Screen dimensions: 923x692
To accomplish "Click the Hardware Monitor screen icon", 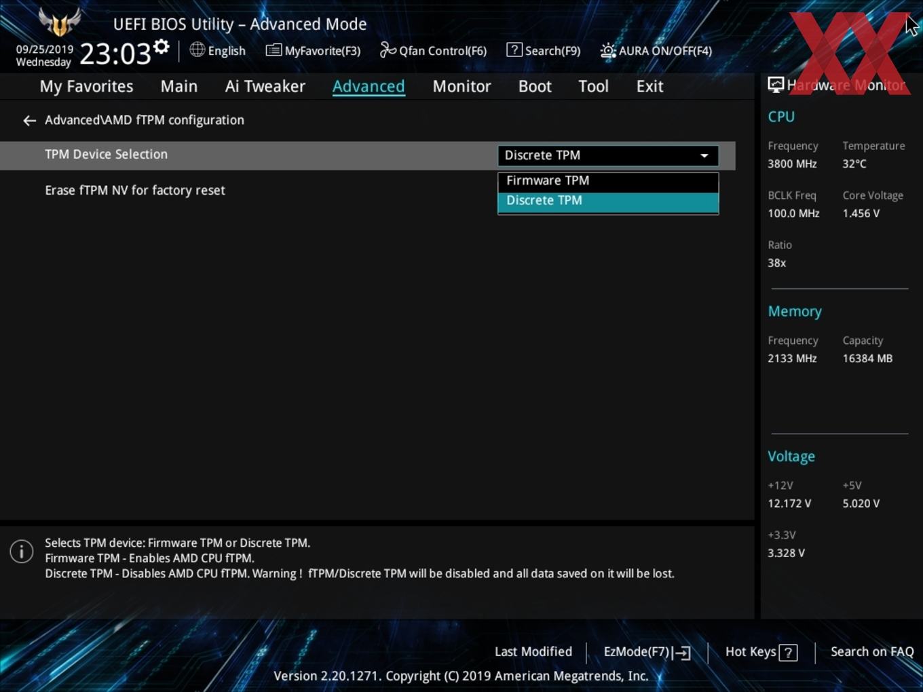I will (x=776, y=85).
